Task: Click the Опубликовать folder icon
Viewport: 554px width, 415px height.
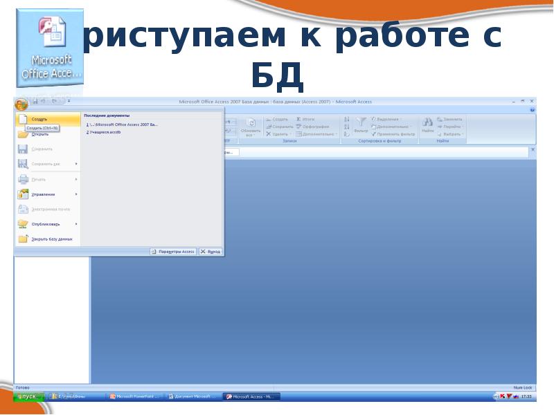Action: (x=23, y=224)
